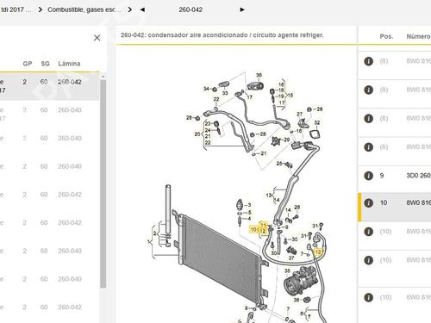Click highlighted callout 10 in diagram

coord(253,229)
